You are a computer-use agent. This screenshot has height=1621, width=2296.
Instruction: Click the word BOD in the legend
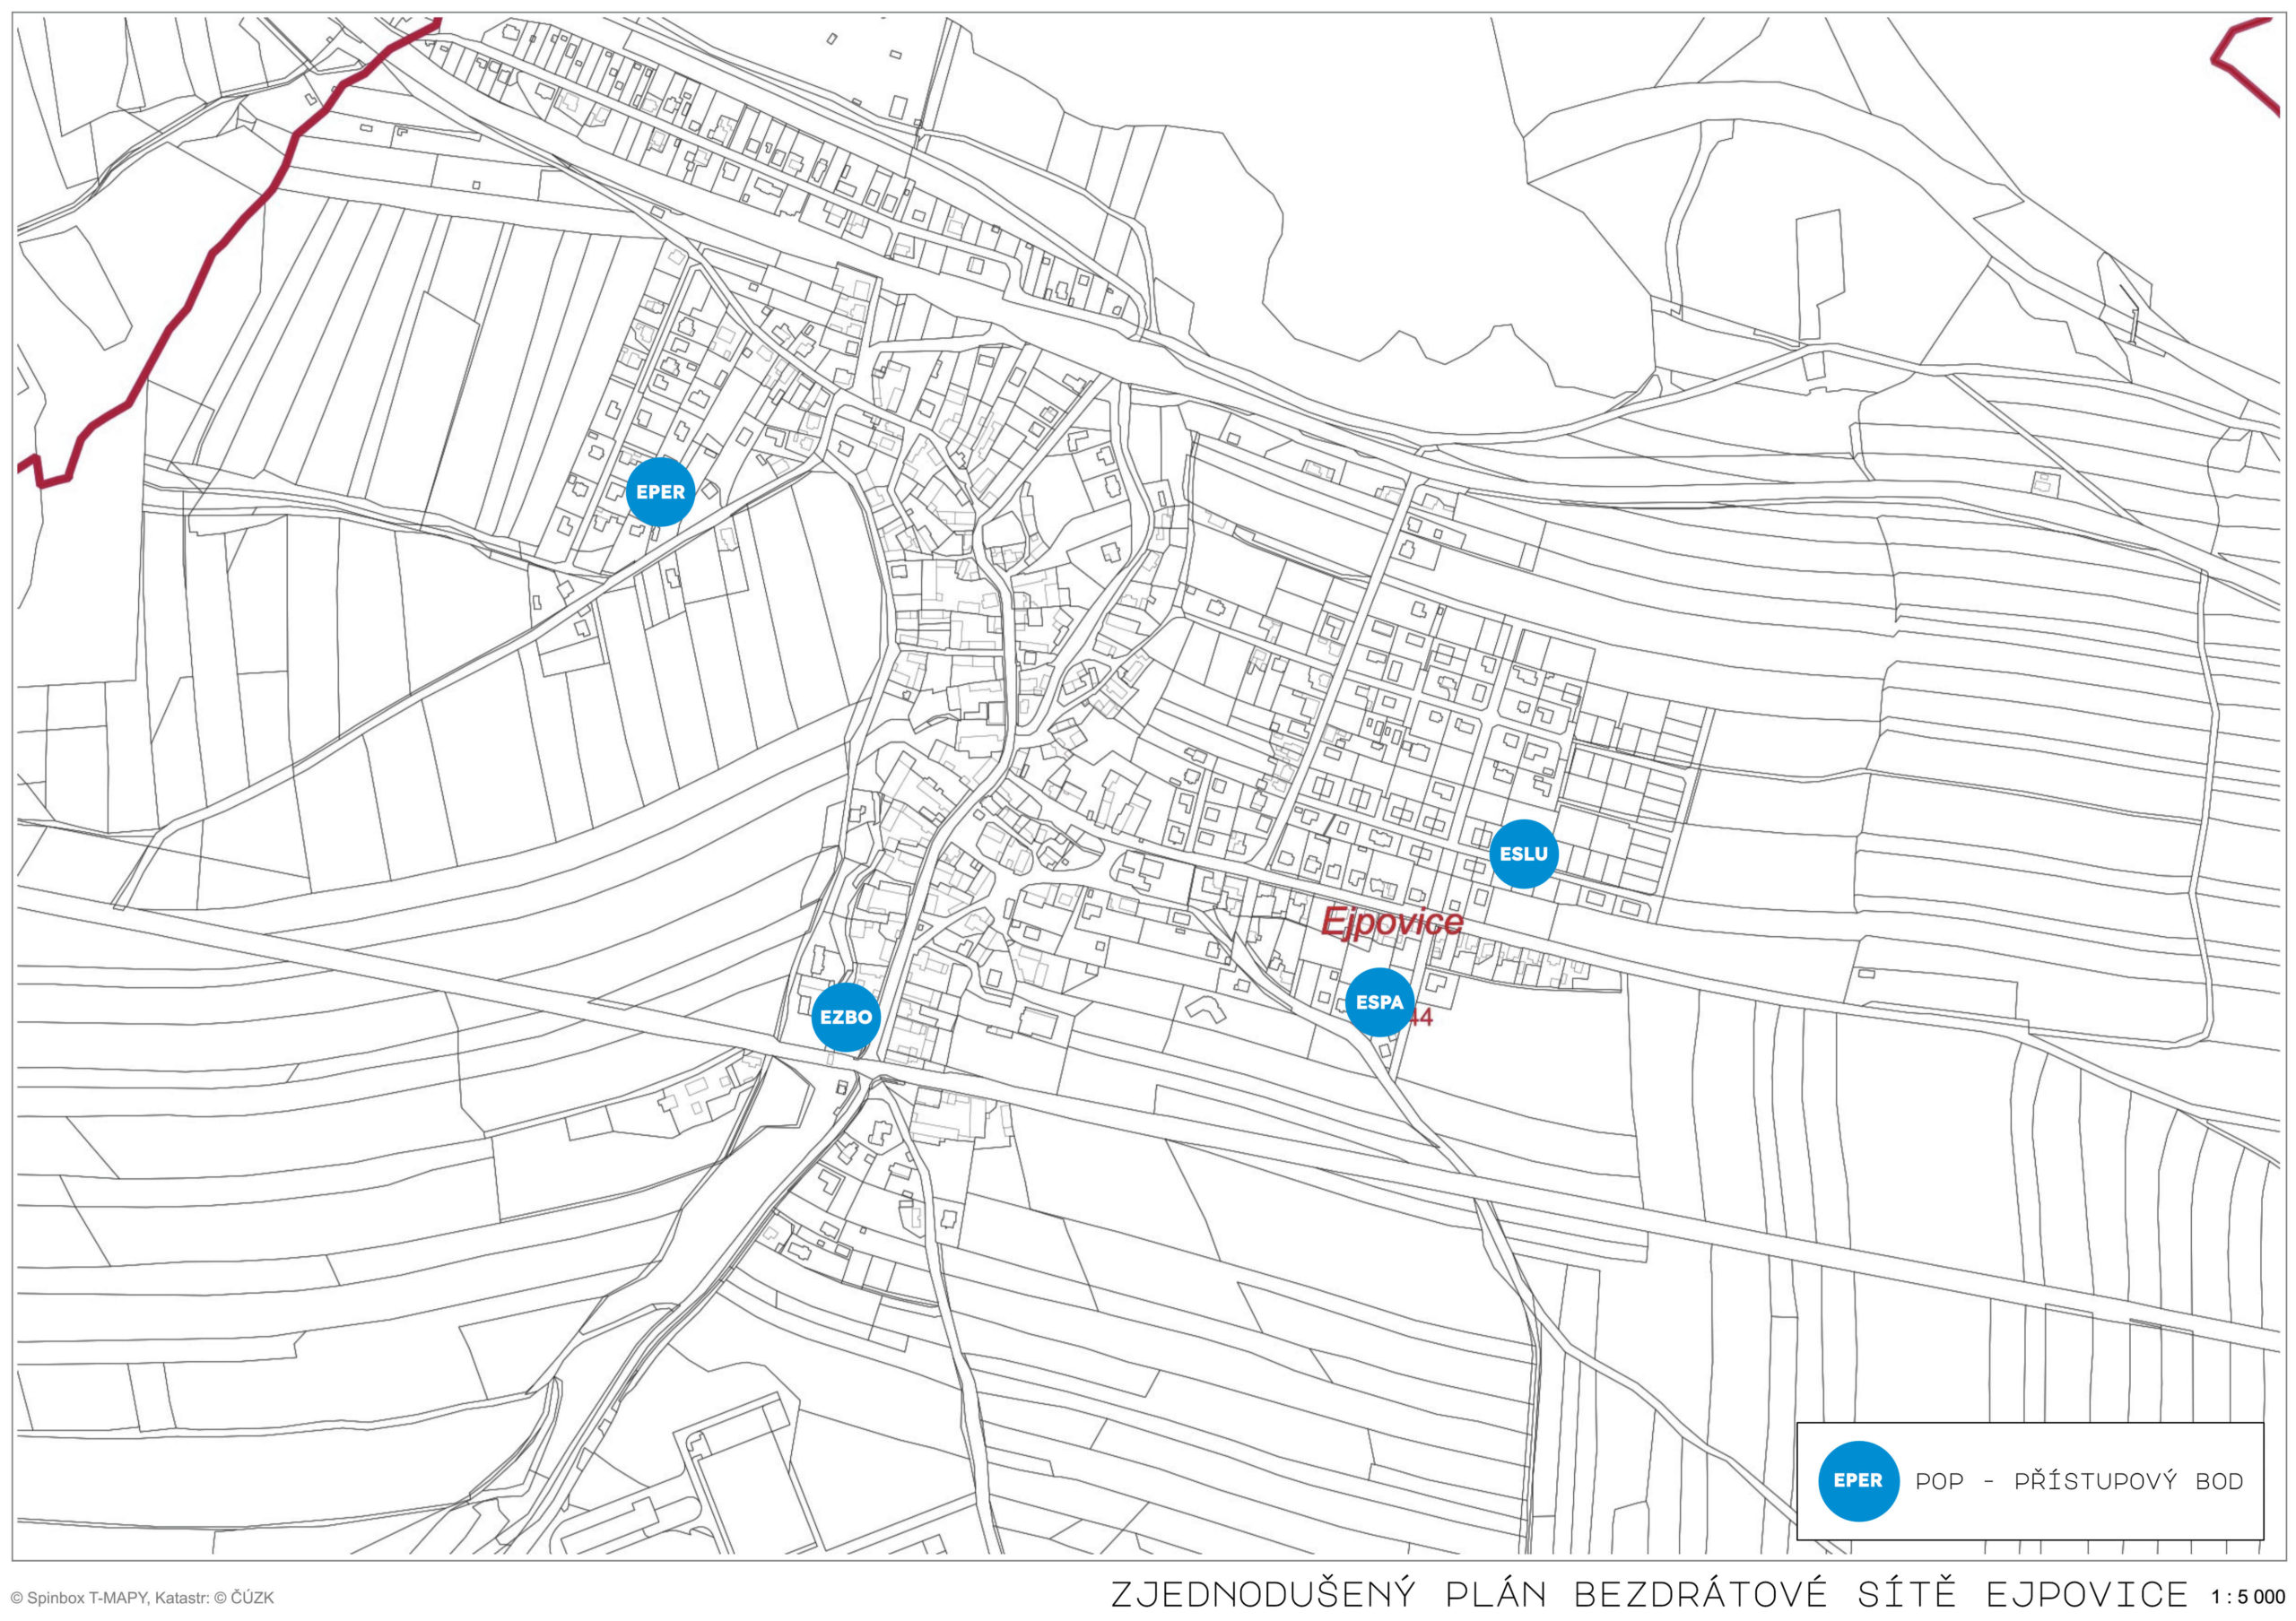point(2219,1481)
